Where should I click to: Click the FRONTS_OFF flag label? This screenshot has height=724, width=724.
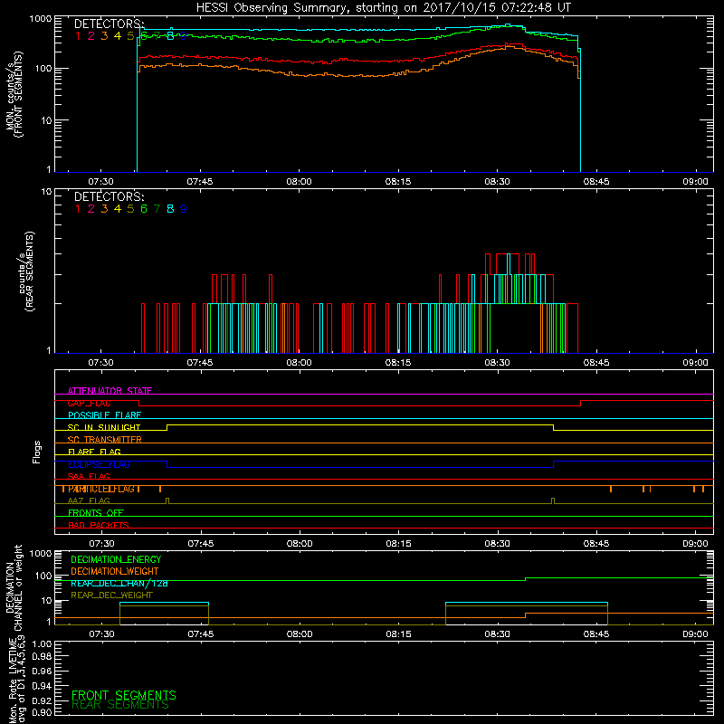96,513
